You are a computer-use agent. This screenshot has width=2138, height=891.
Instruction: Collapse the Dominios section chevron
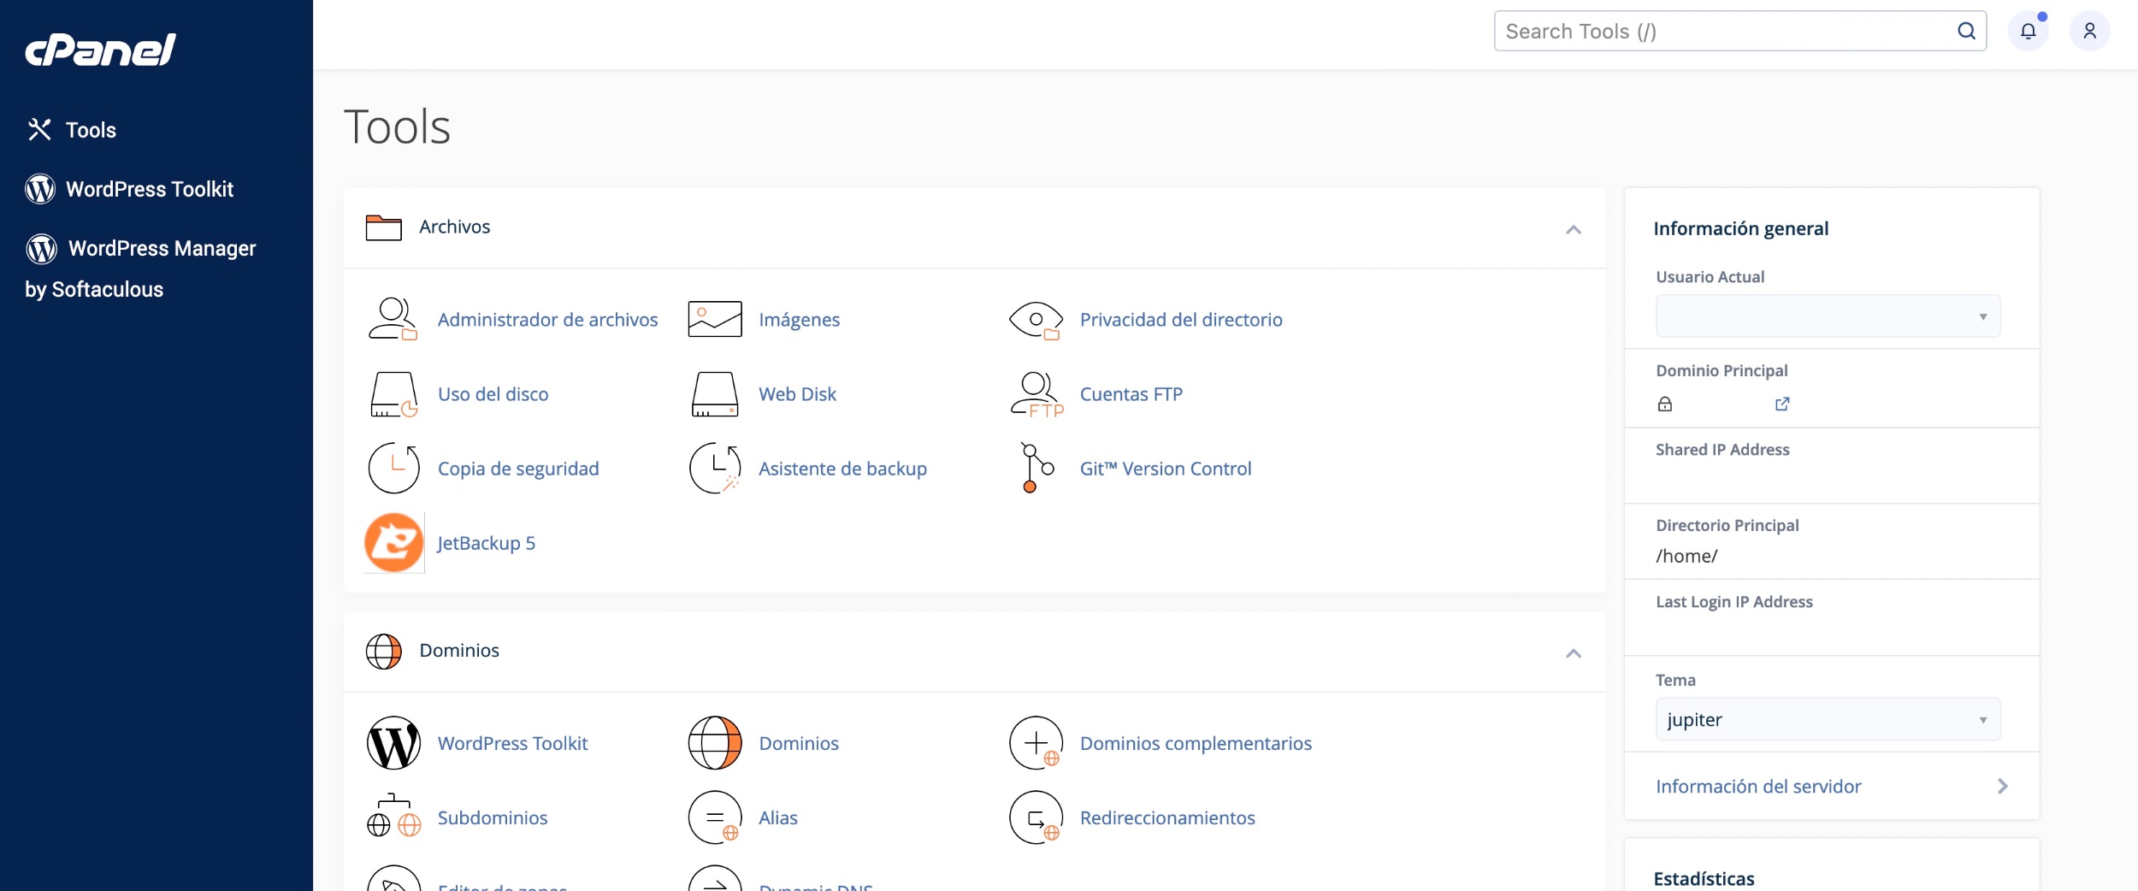point(1573,653)
